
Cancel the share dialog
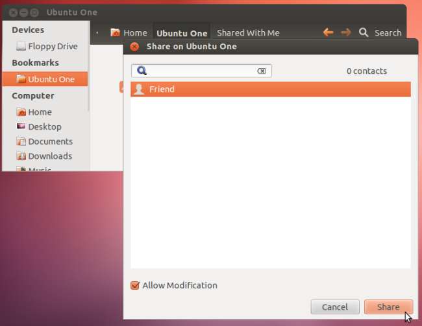335,307
